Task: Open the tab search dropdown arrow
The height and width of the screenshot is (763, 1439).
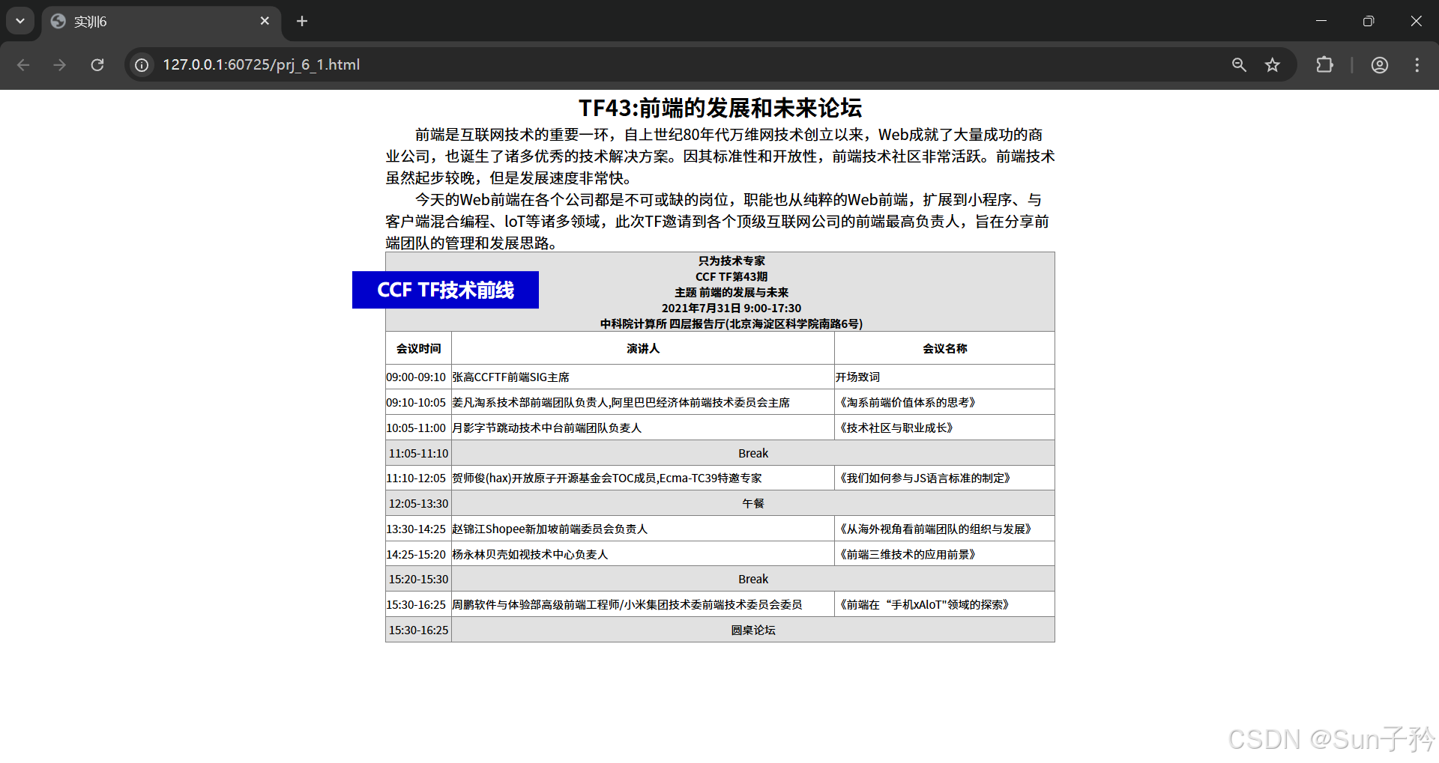Action: click(x=20, y=21)
